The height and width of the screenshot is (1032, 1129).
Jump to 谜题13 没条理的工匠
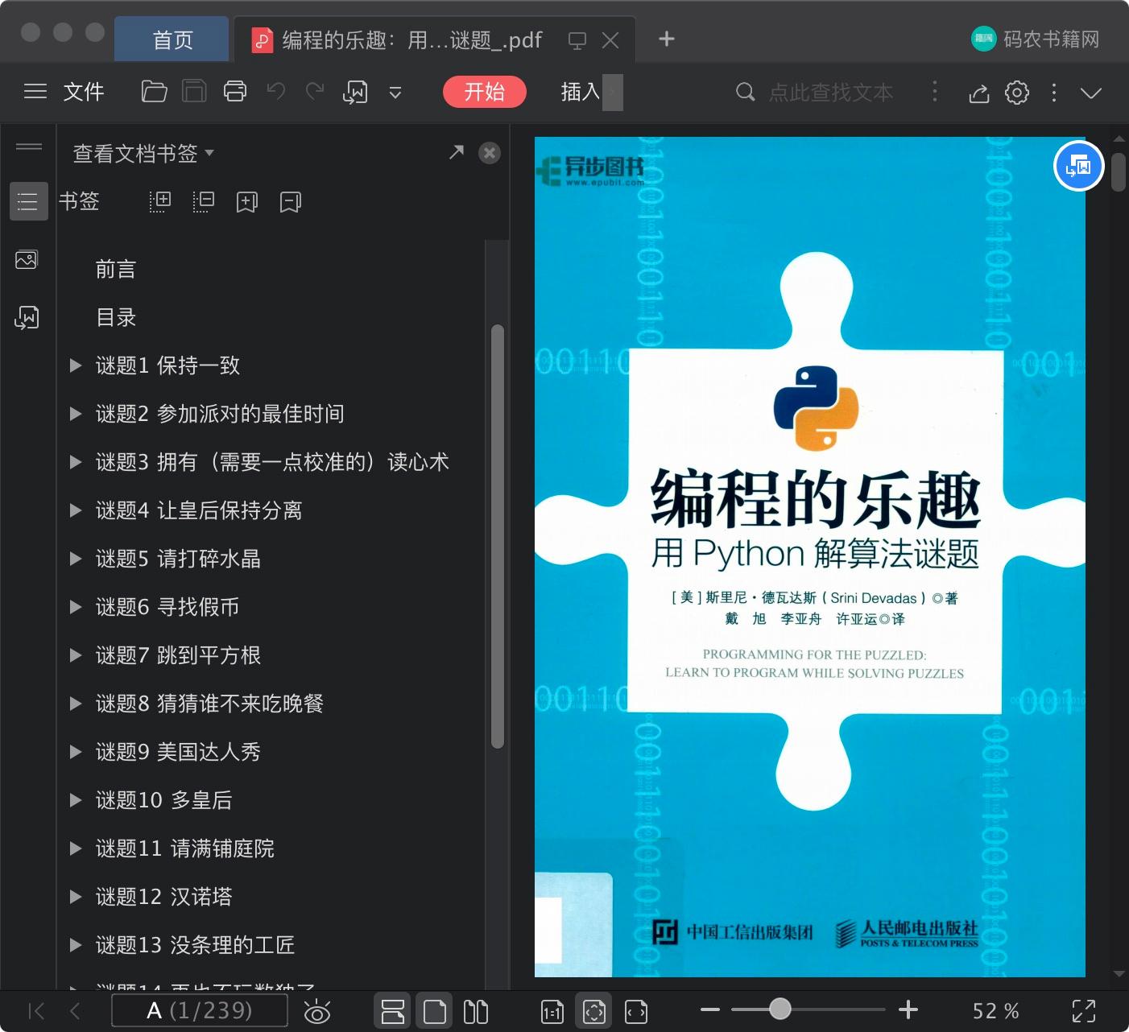click(x=195, y=945)
